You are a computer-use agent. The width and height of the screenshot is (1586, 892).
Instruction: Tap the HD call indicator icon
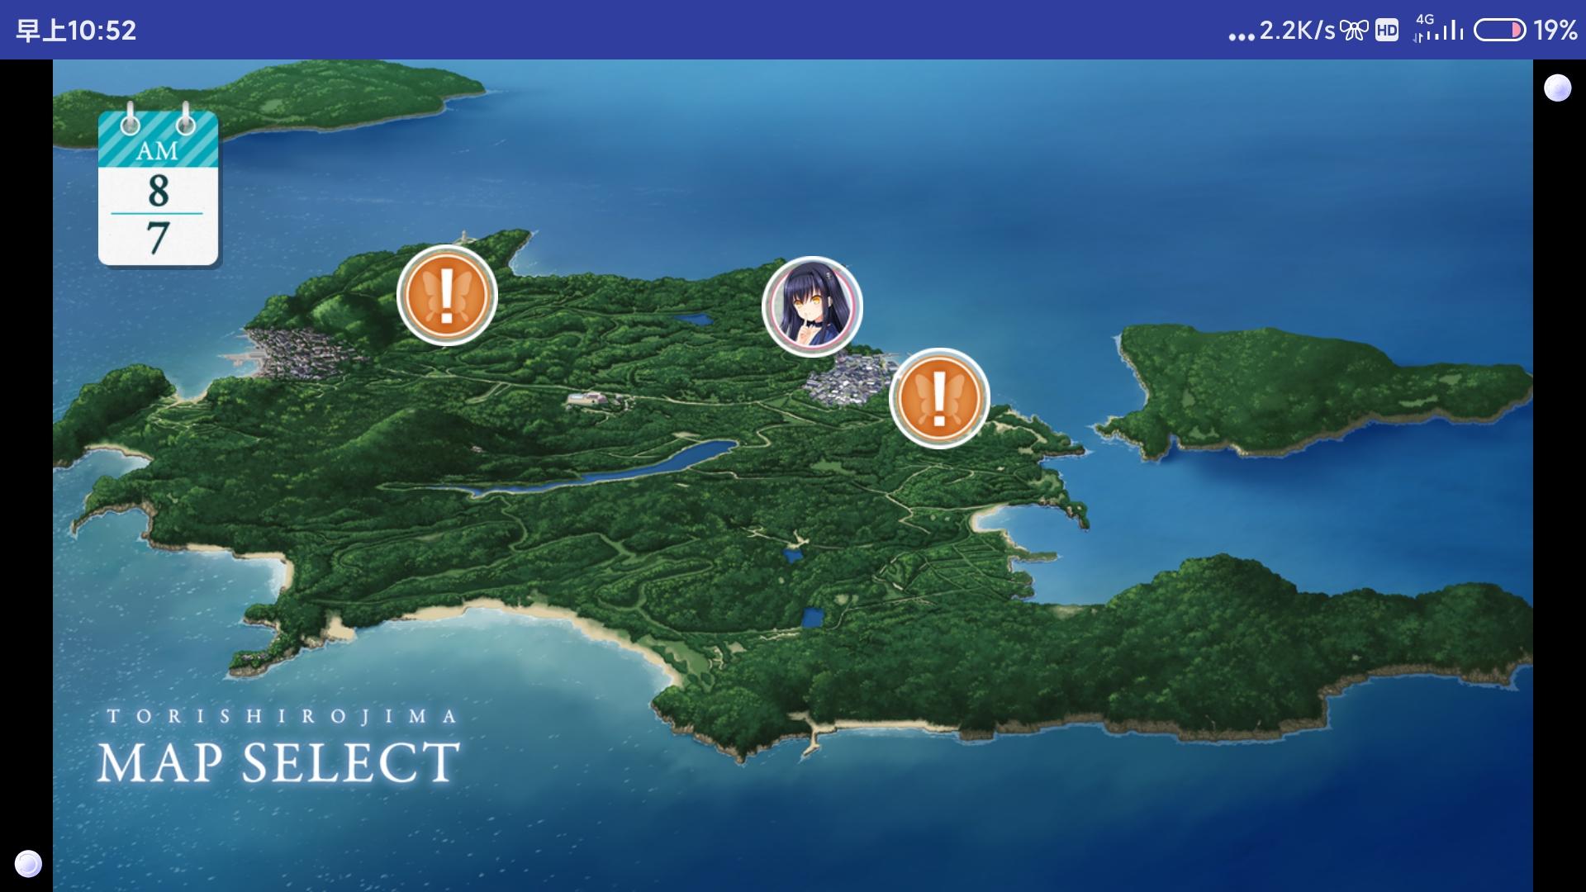[x=1387, y=31]
